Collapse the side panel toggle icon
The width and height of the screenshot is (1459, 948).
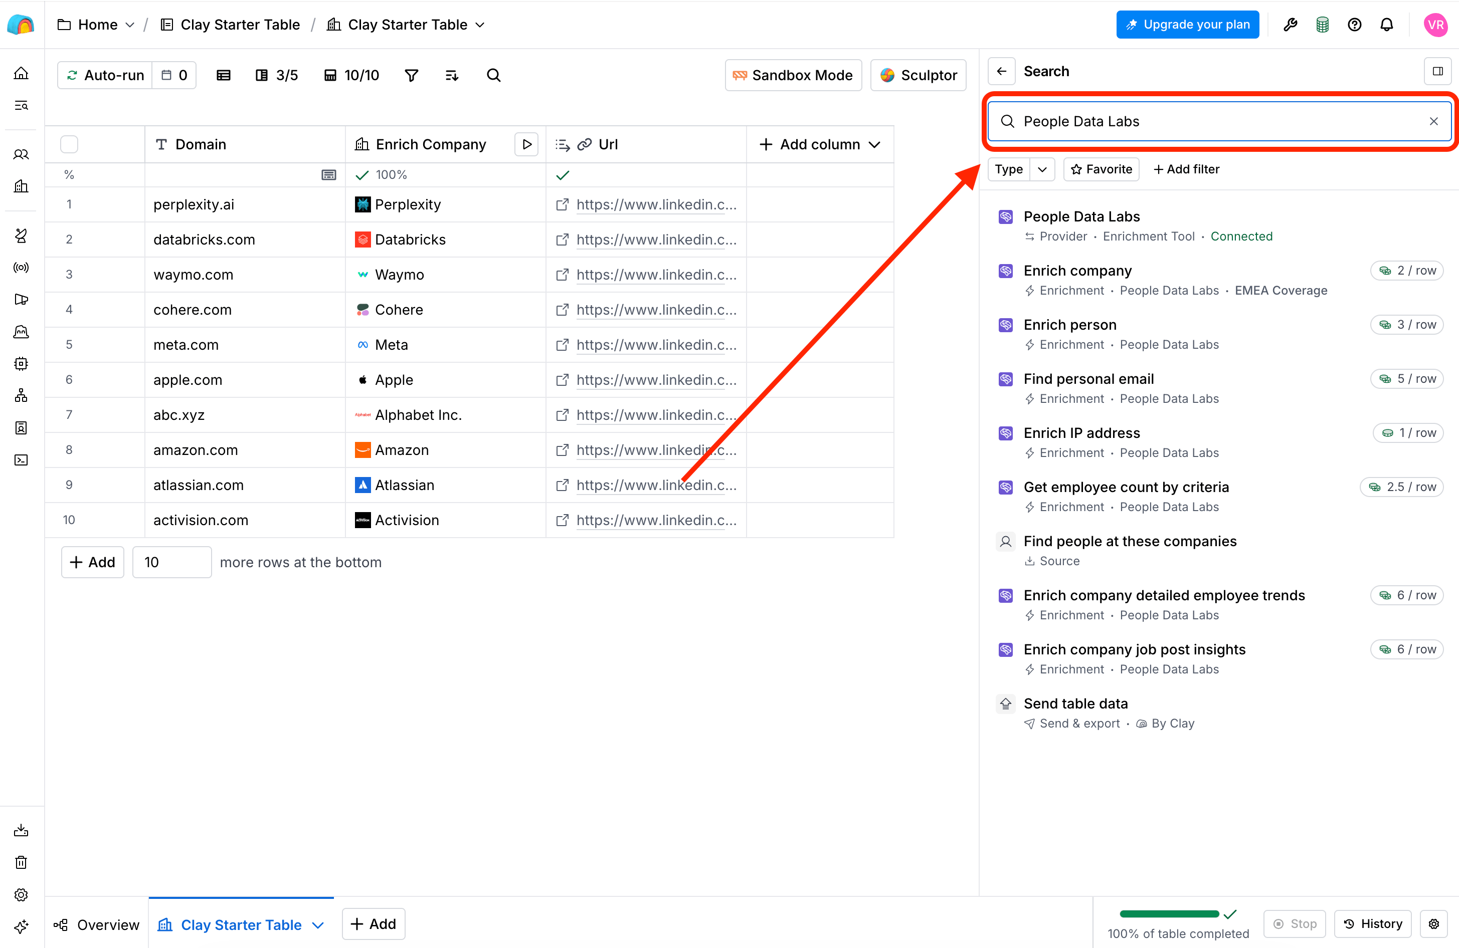pyautogui.click(x=1437, y=72)
